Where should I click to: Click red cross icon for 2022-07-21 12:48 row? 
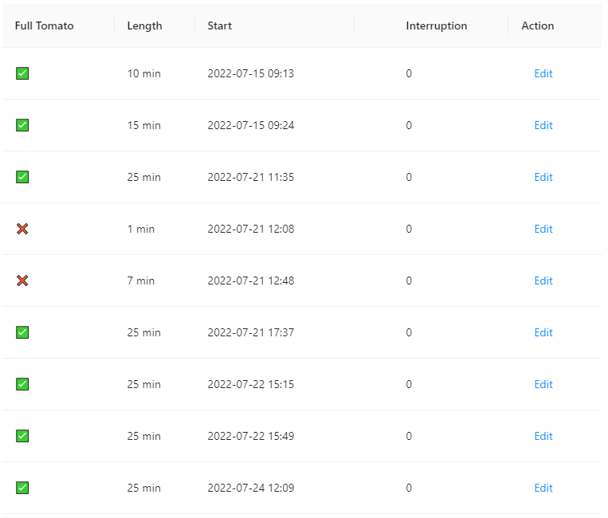point(22,281)
